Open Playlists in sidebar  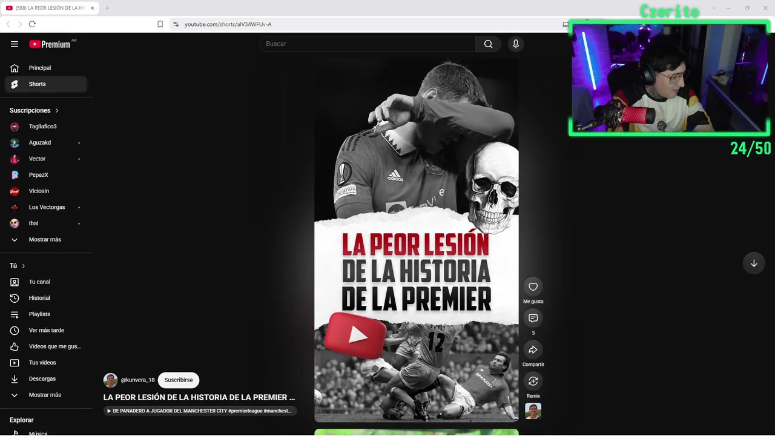(x=46, y=314)
